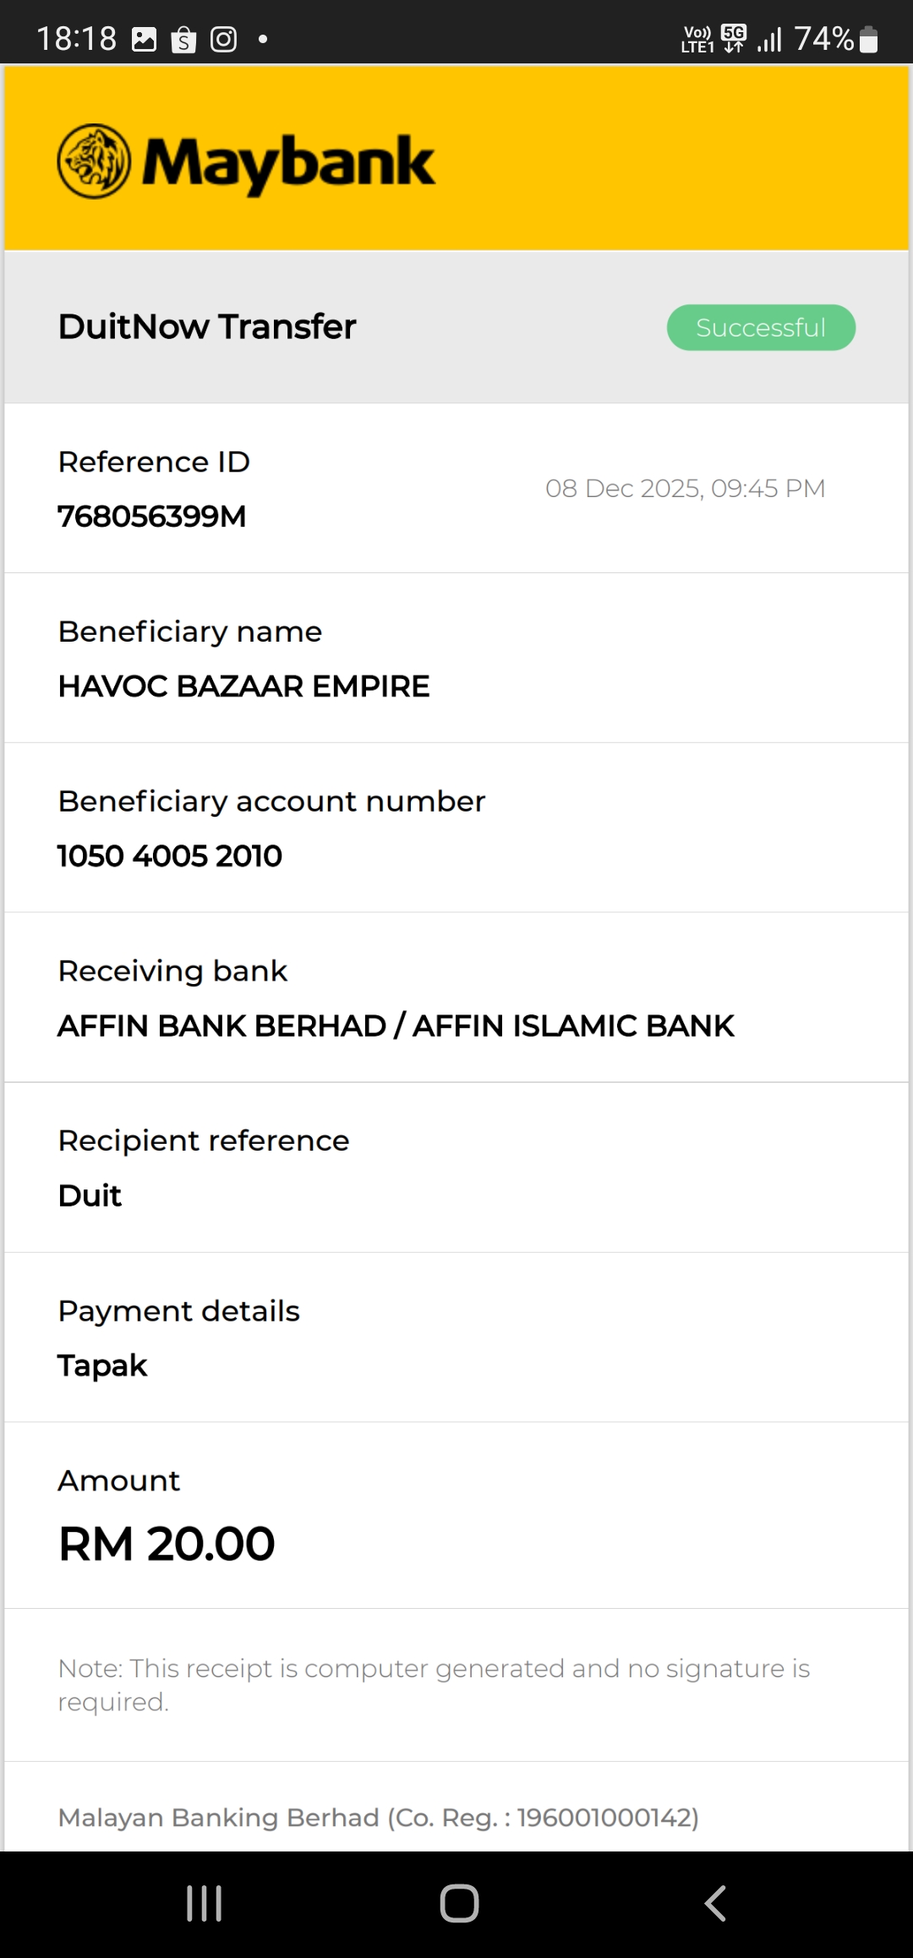This screenshot has width=913, height=1958.
Task: Open the recent apps navigation button
Action: coord(204,1903)
